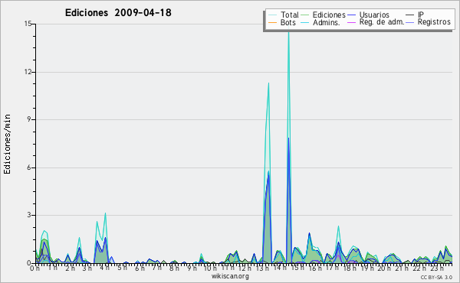Click the small peak near 4 h
460x283 pixels.
[105, 213]
